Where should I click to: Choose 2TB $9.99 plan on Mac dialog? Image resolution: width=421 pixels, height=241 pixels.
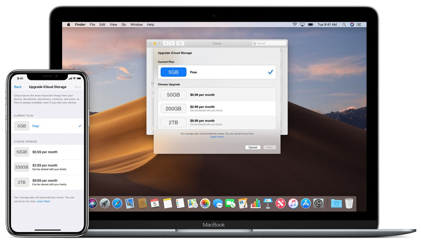[x=217, y=122]
